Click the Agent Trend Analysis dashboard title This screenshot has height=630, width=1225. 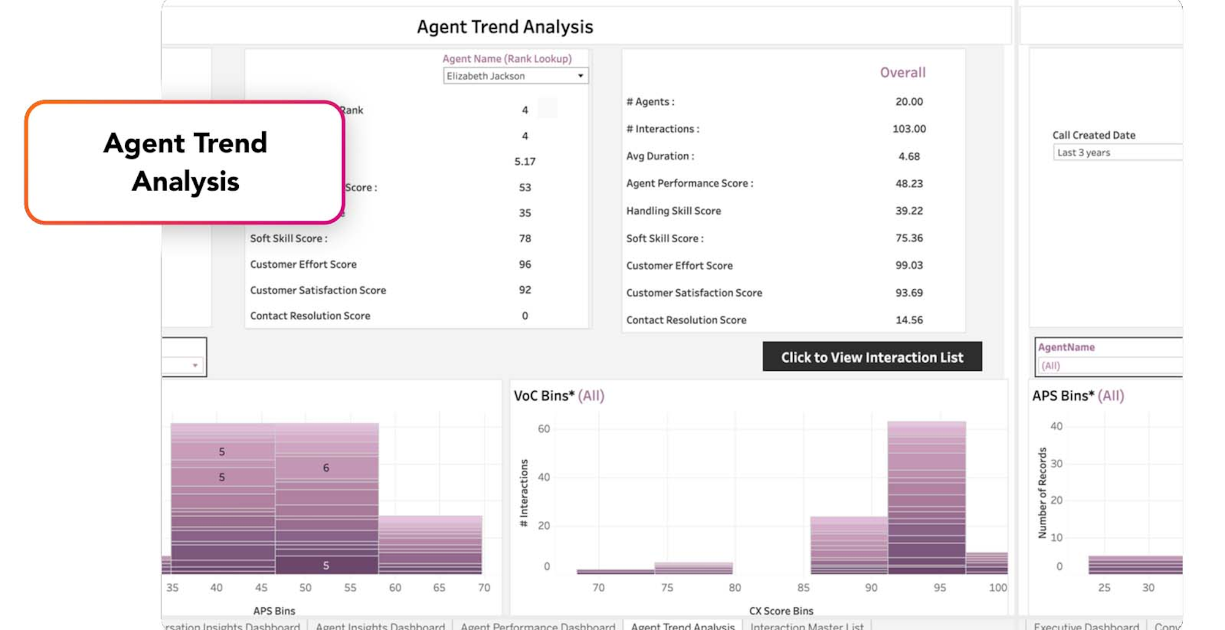coord(505,27)
